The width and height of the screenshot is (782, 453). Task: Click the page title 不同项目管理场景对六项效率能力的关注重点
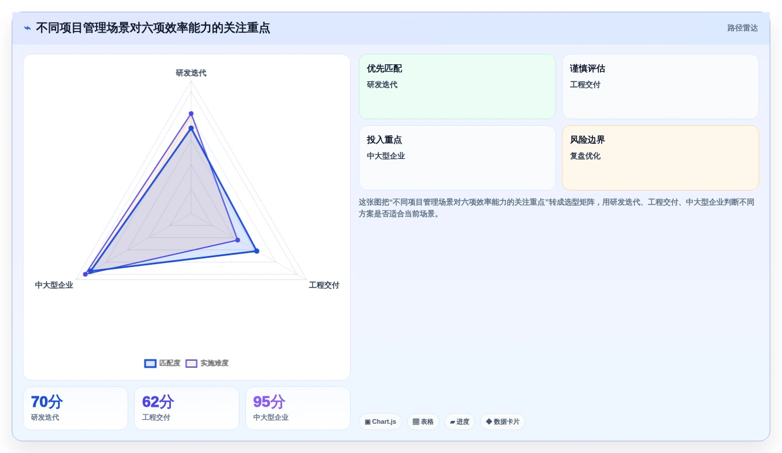click(153, 28)
